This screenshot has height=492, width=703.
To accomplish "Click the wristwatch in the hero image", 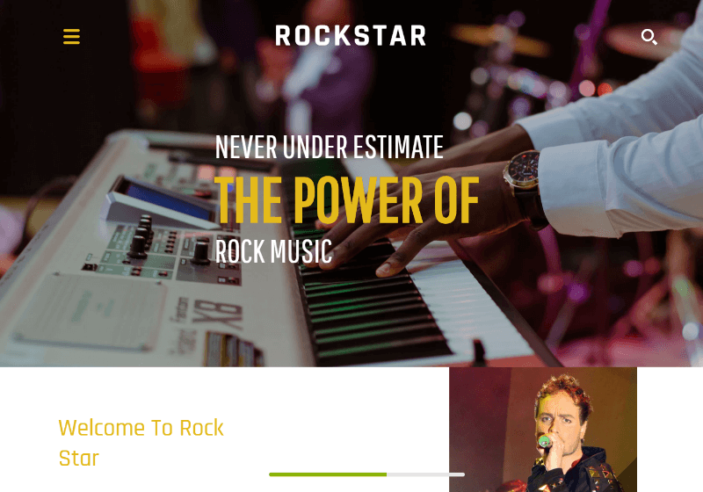I will pyautogui.click(x=524, y=177).
